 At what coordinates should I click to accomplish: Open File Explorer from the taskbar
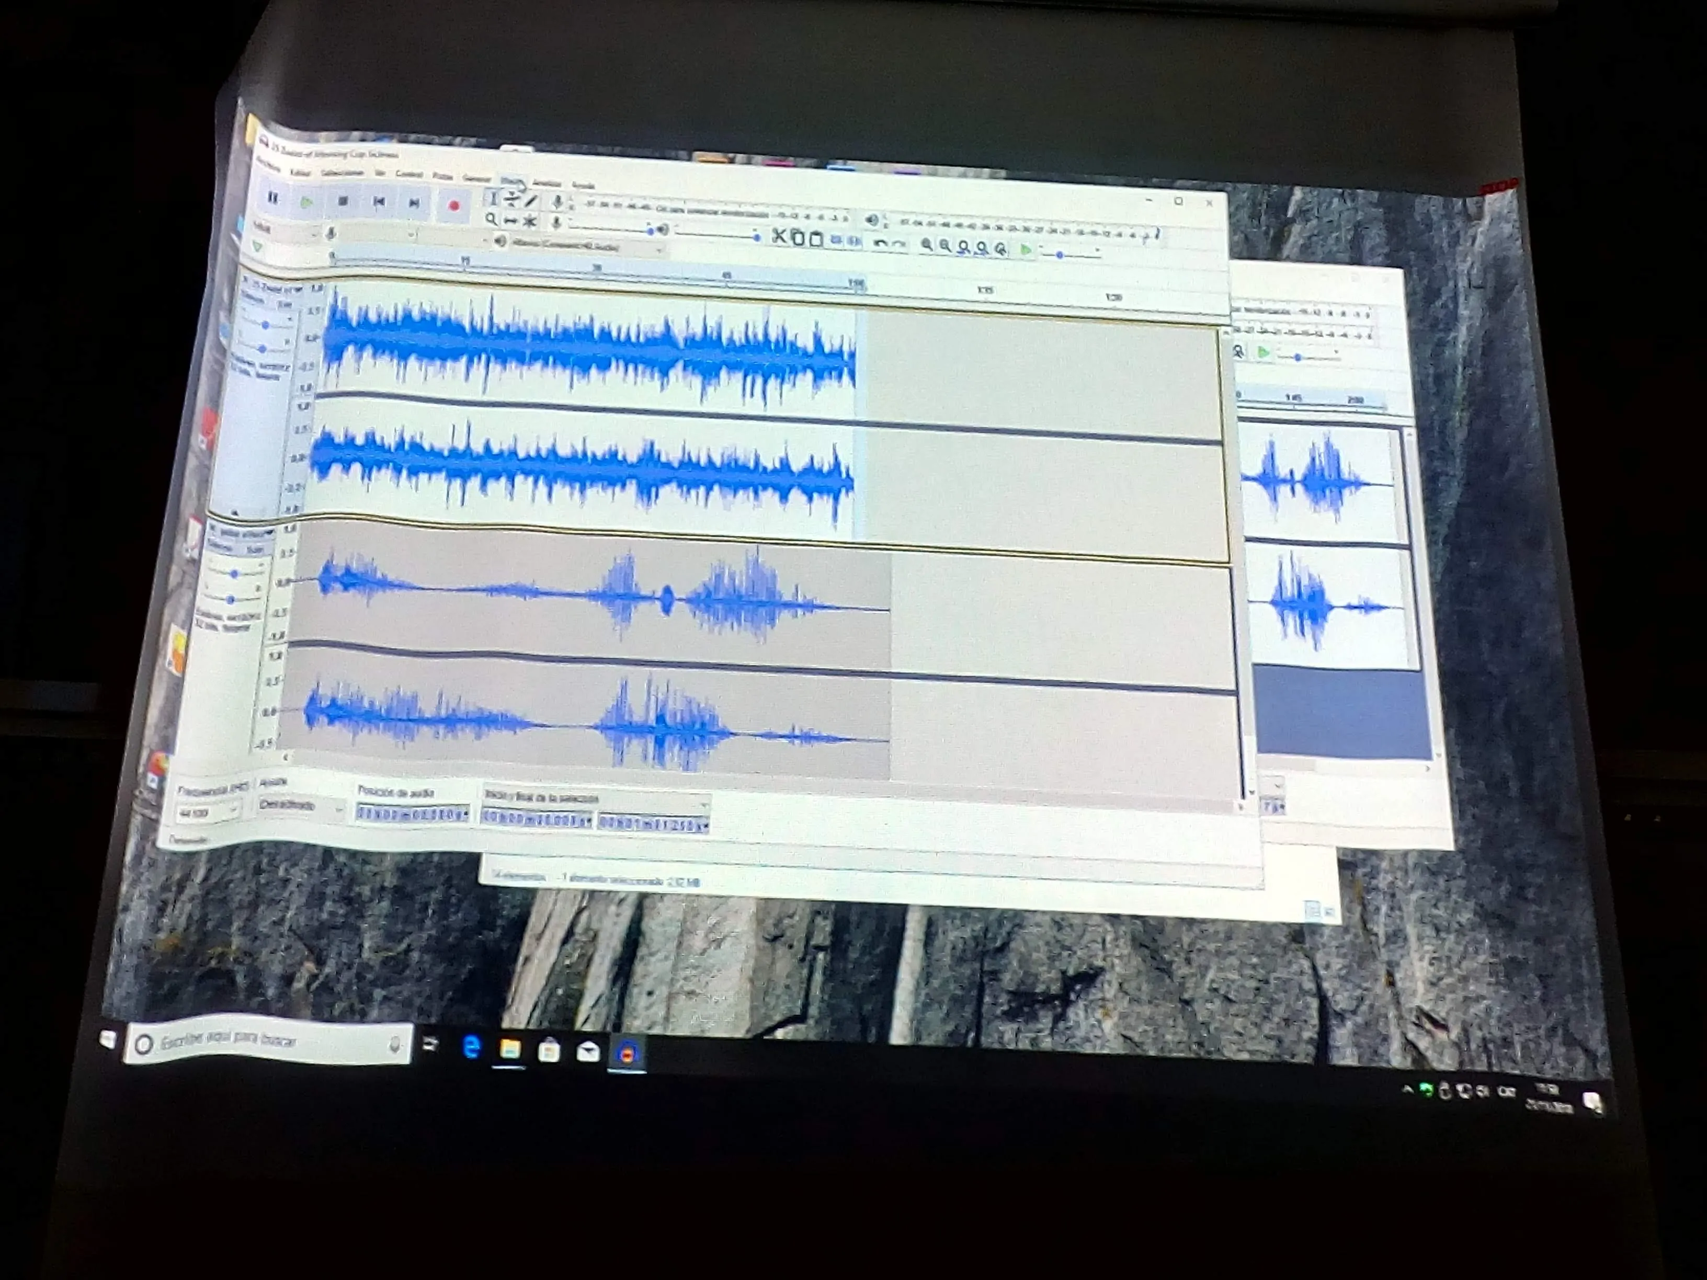coord(509,1048)
